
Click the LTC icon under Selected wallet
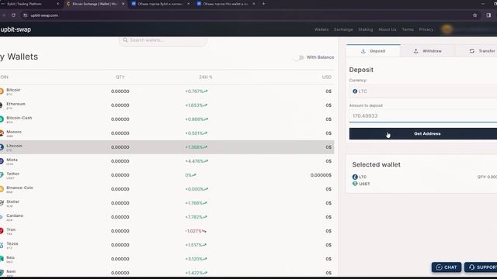tap(355, 177)
